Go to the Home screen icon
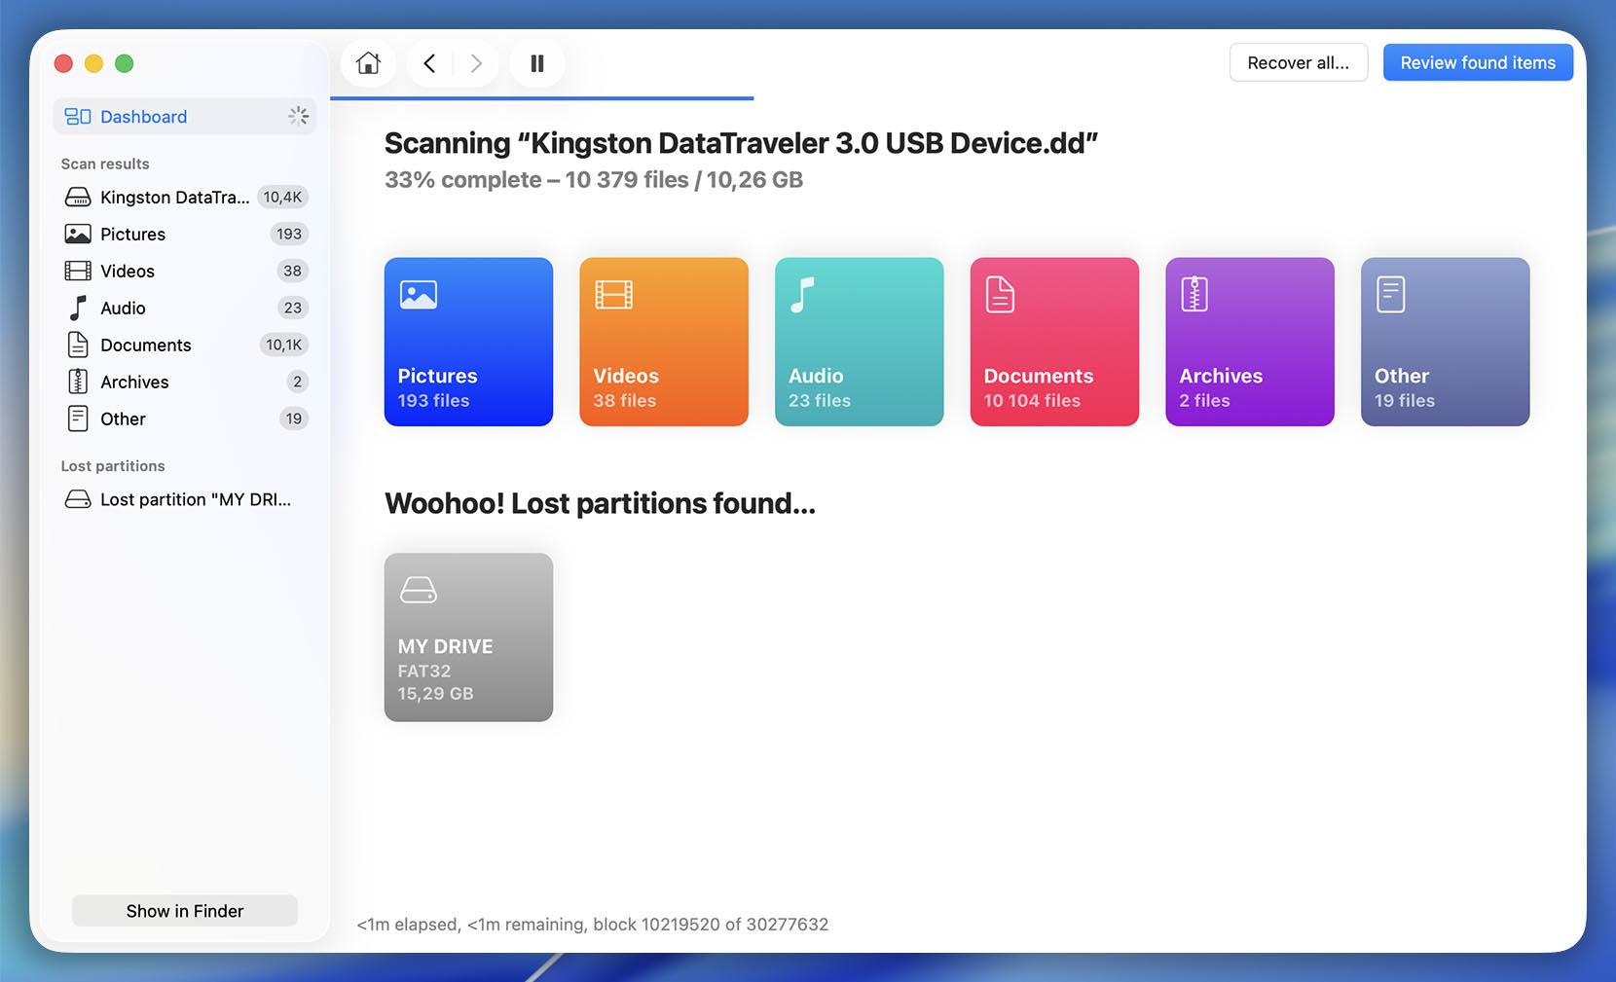The height and width of the screenshot is (982, 1616). click(x=368, y=63)
